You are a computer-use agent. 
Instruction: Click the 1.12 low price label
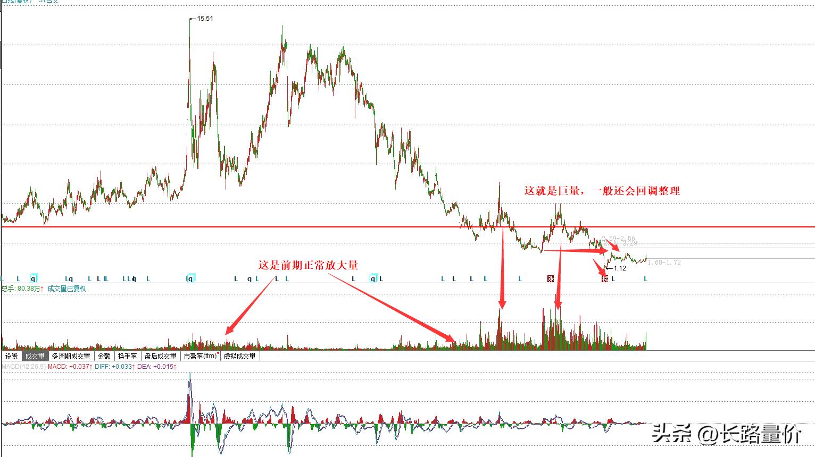coord(620,268)
